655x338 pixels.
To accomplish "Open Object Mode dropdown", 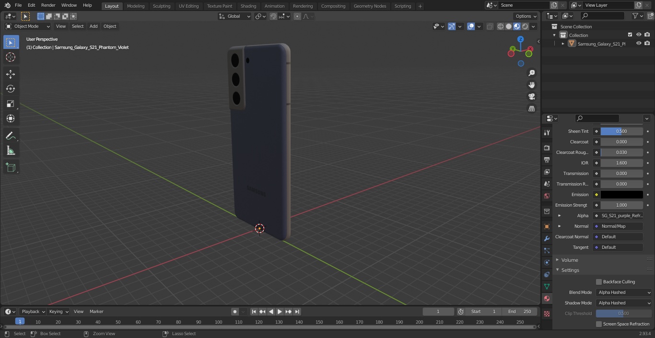I will click(28, 26).
